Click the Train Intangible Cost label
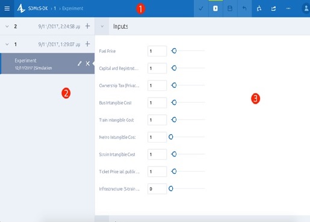The image size is (310, 222). click(116, 120)
